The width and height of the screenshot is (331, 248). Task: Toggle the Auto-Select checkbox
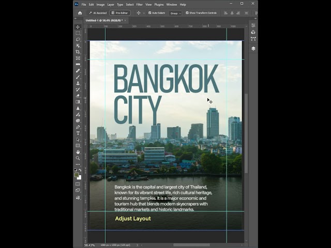tap(150, 13)
